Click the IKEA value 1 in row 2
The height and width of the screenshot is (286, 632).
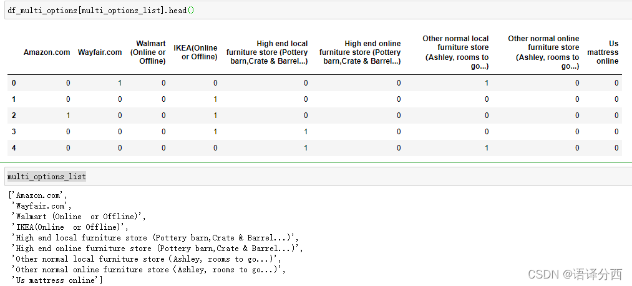click(x=215, y=116)
